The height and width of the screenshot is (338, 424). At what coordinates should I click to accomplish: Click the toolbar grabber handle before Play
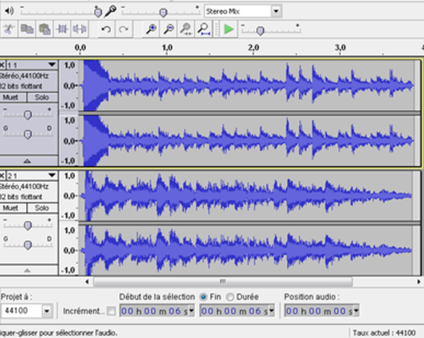point(217,29)
